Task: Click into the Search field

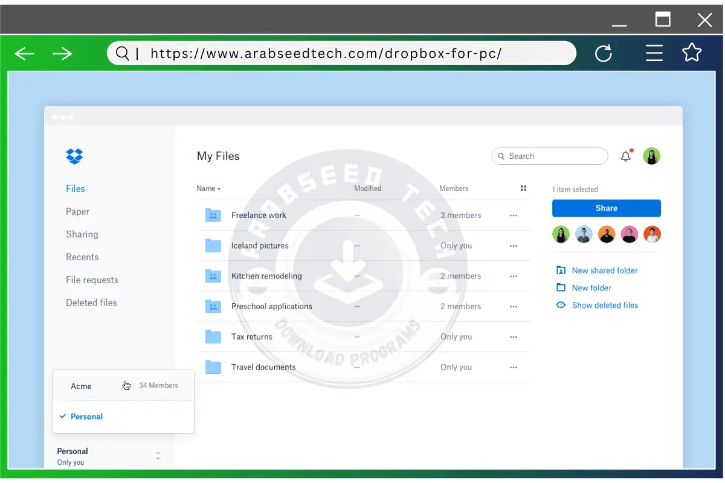Action: [555, 156]
